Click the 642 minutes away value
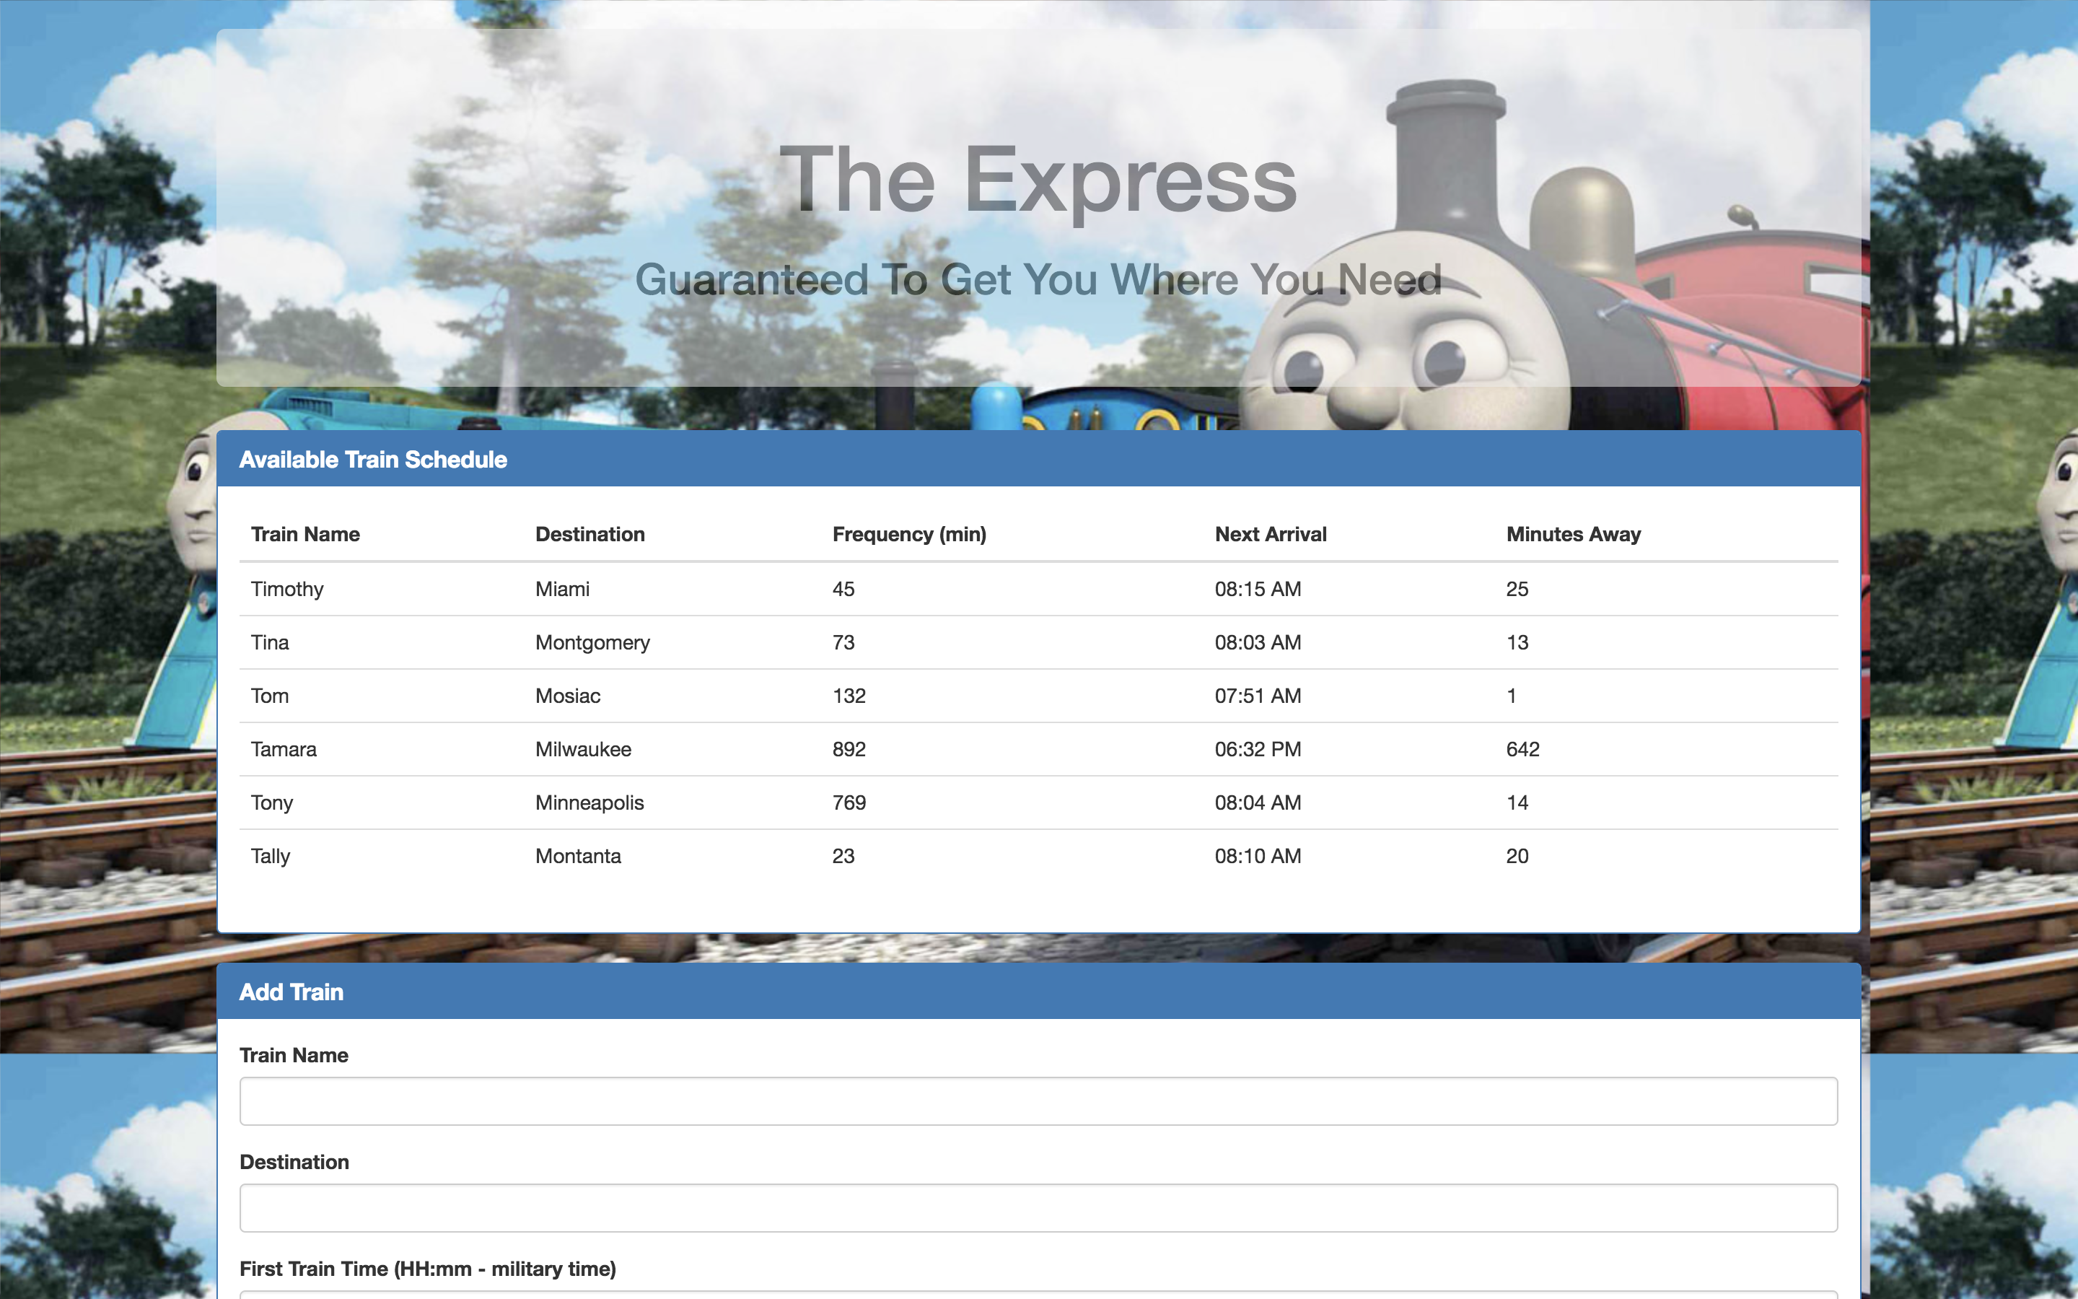This screenshot has width=2078, height=1299. coord(1522,749)
